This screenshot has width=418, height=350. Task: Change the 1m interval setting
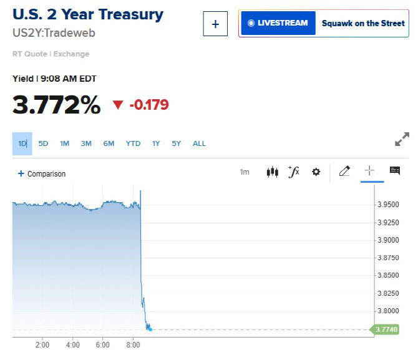point(245,172)
